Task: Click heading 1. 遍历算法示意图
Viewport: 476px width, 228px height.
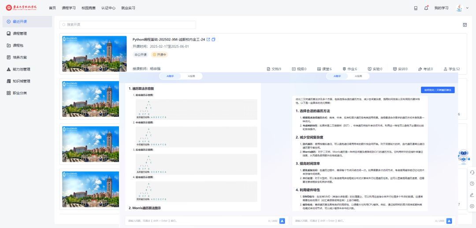Action: [x=141, y=89]
